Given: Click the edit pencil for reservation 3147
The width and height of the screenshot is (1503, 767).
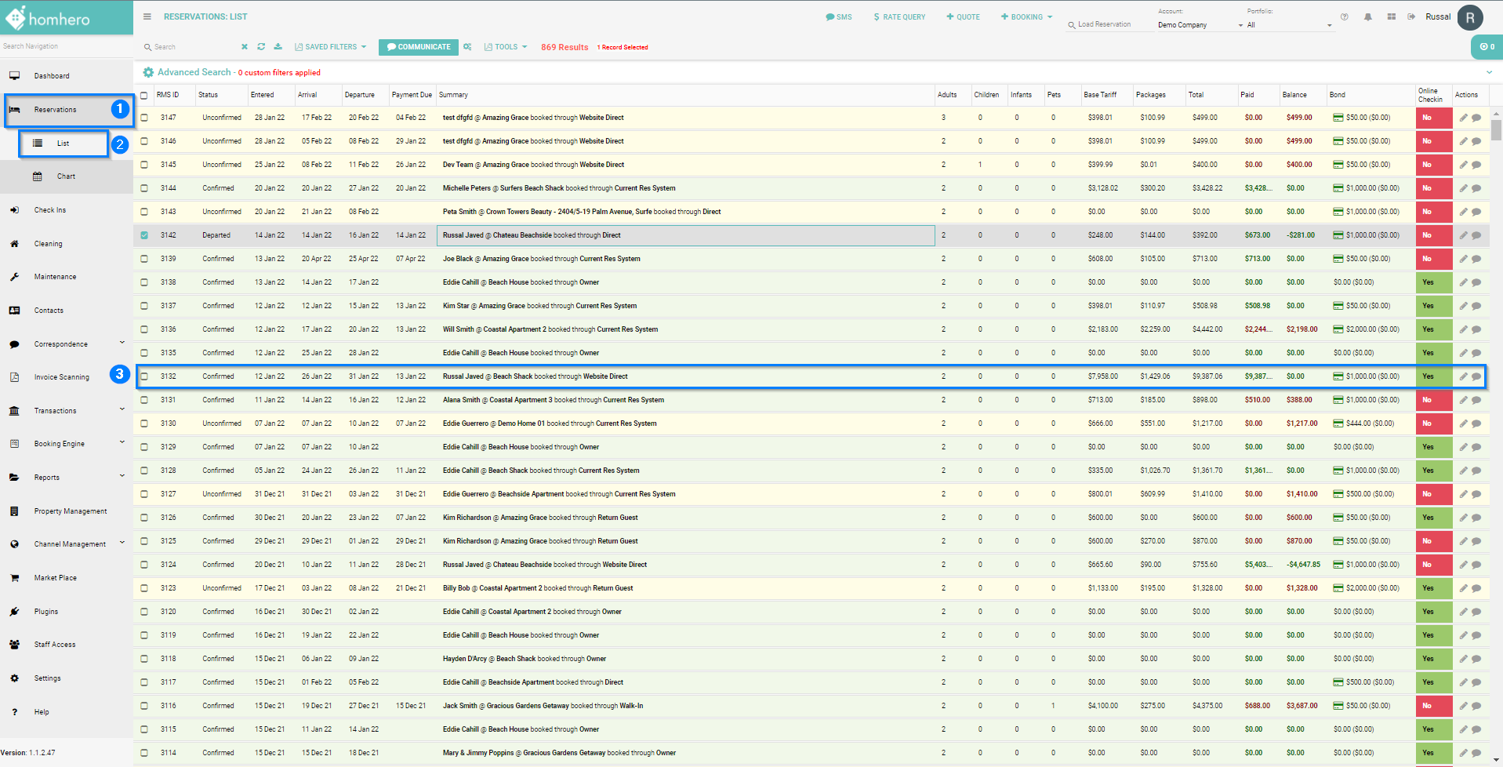Looking at the screenshot, I should [x=1463, y=118].
